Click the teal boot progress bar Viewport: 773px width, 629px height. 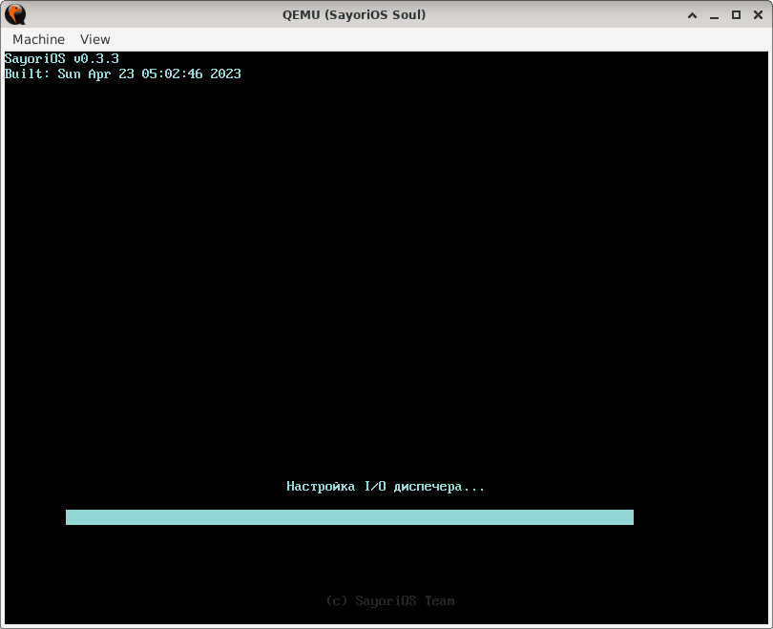point(349,516)
